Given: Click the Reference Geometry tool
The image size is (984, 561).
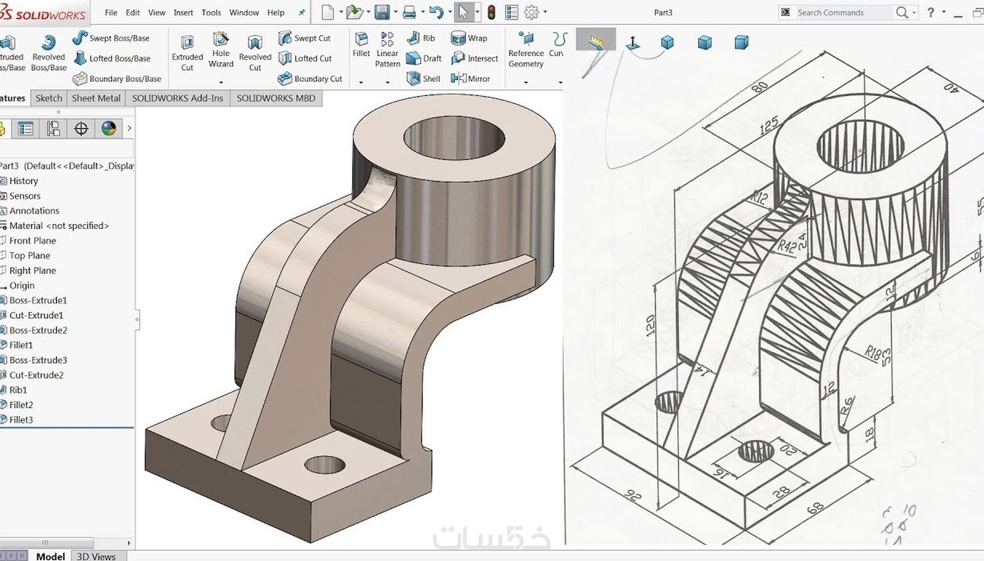Looking at the screenshot, I should click(526, 50).
